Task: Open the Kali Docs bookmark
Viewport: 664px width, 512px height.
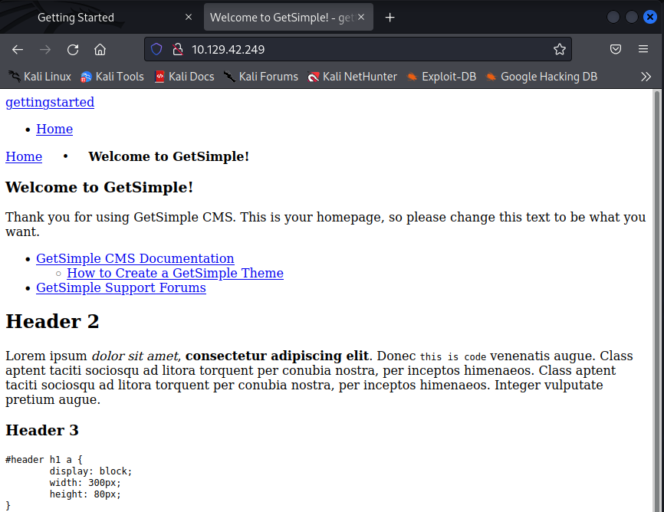Action: (184, 77)
